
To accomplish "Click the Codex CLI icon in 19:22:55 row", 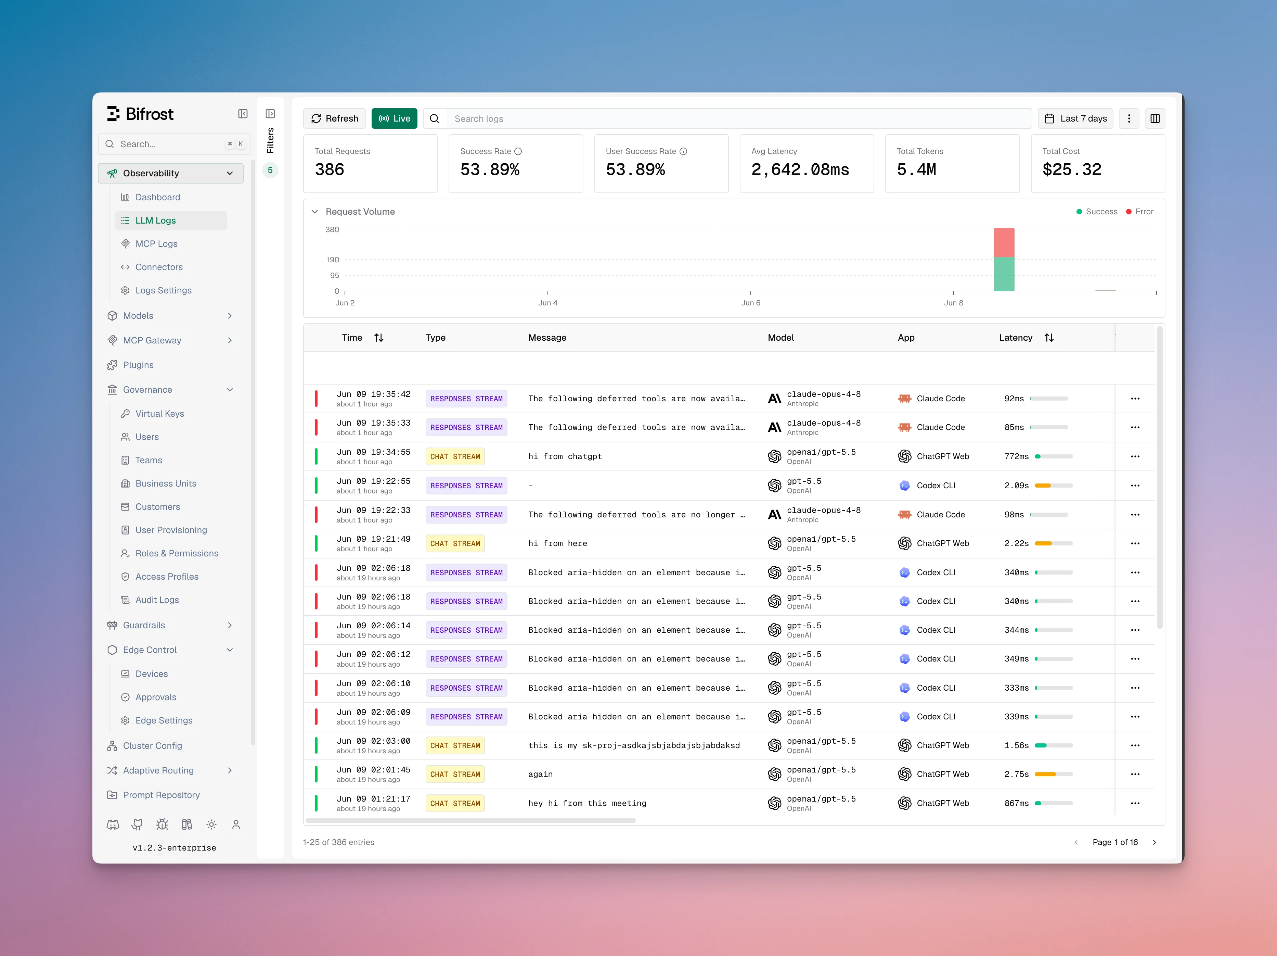I will tap(905, 485).
